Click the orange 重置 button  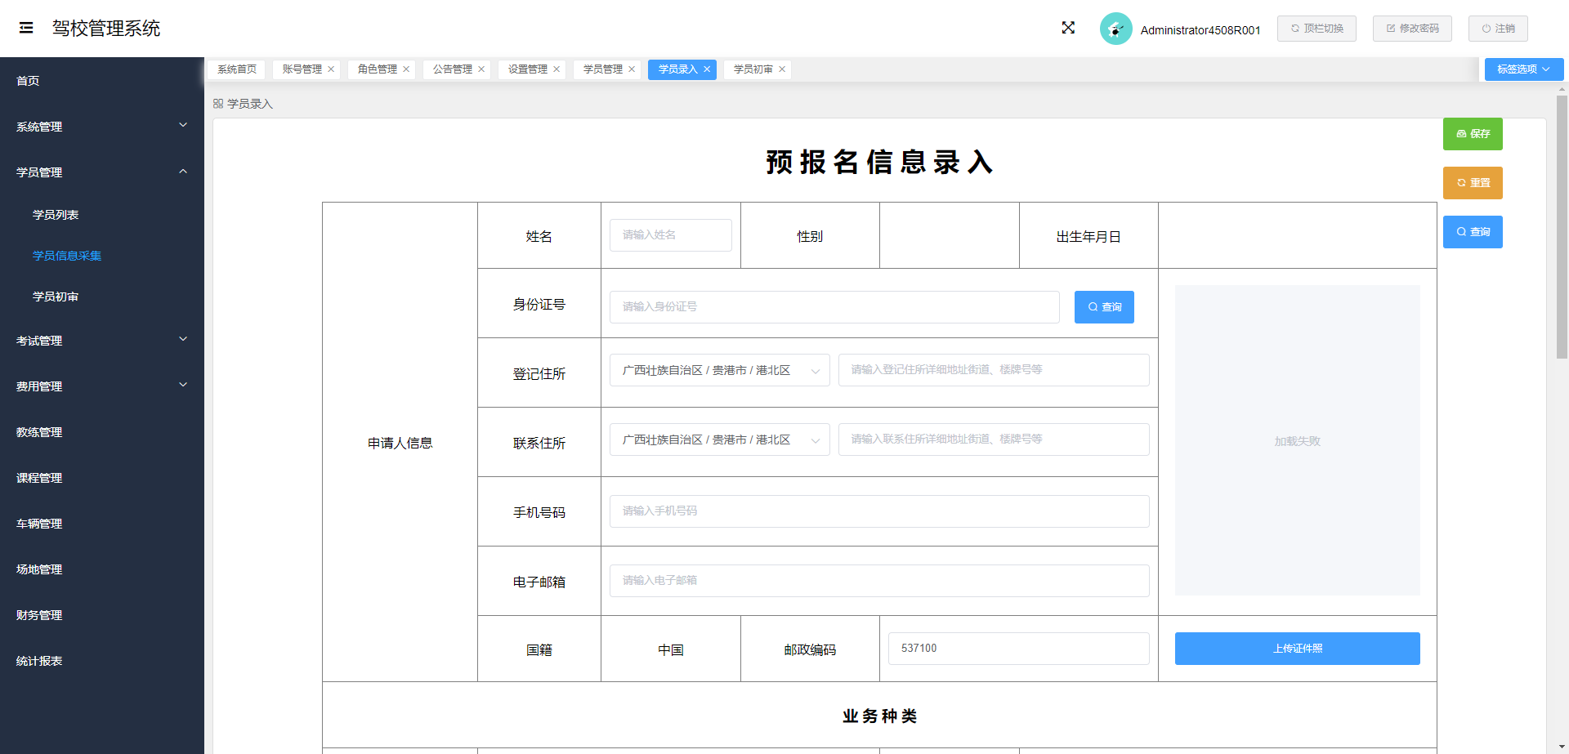click(x=1473, y=183)
